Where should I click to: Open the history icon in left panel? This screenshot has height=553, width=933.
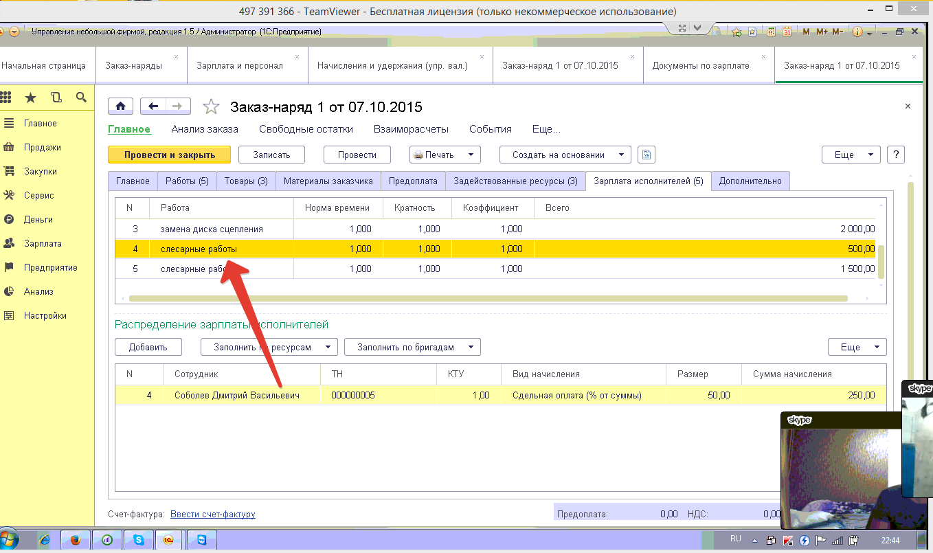click(56, 98)
